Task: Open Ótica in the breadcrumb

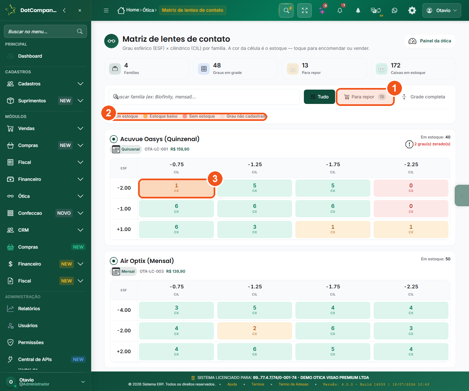Action: 148,10
